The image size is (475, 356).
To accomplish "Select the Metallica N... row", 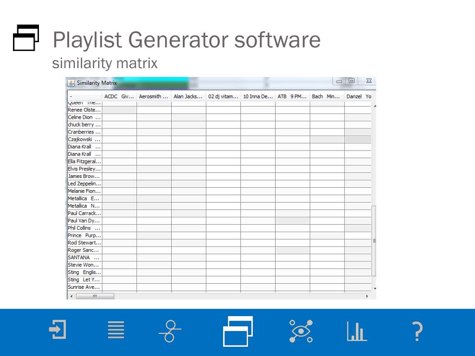I will click(219, 206).
